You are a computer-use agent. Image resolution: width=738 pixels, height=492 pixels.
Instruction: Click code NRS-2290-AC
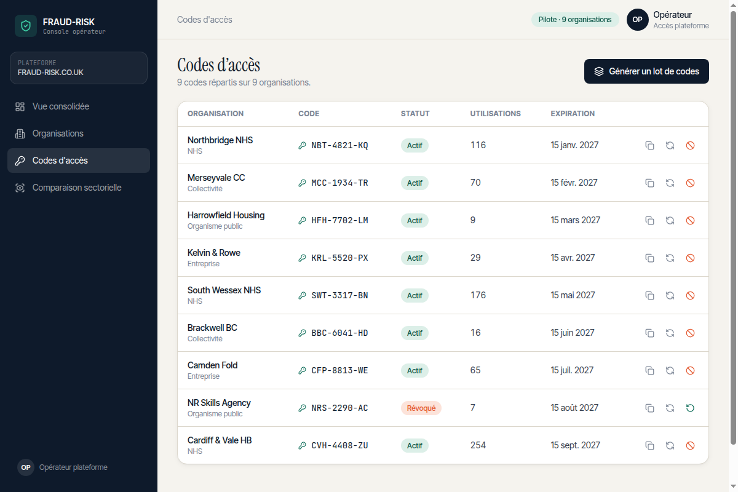pos(339,408)
